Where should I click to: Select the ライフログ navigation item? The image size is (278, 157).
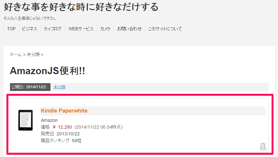tap(53, 29)
